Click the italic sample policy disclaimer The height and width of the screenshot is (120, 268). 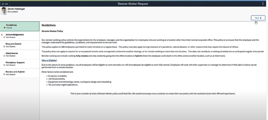[153, 94]
